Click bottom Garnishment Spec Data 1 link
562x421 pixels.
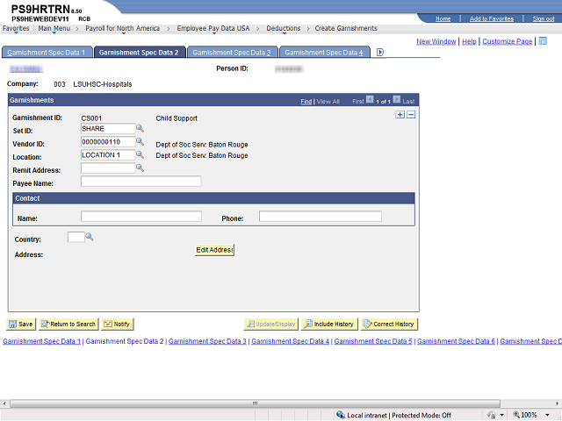tap(41, 341)
